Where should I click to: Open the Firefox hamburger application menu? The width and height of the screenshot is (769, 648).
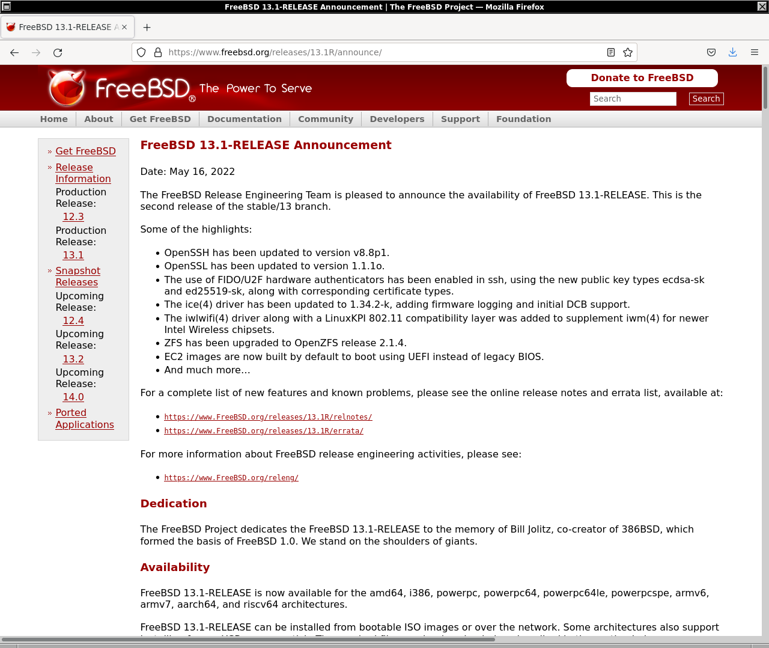[x=755, y=52]
